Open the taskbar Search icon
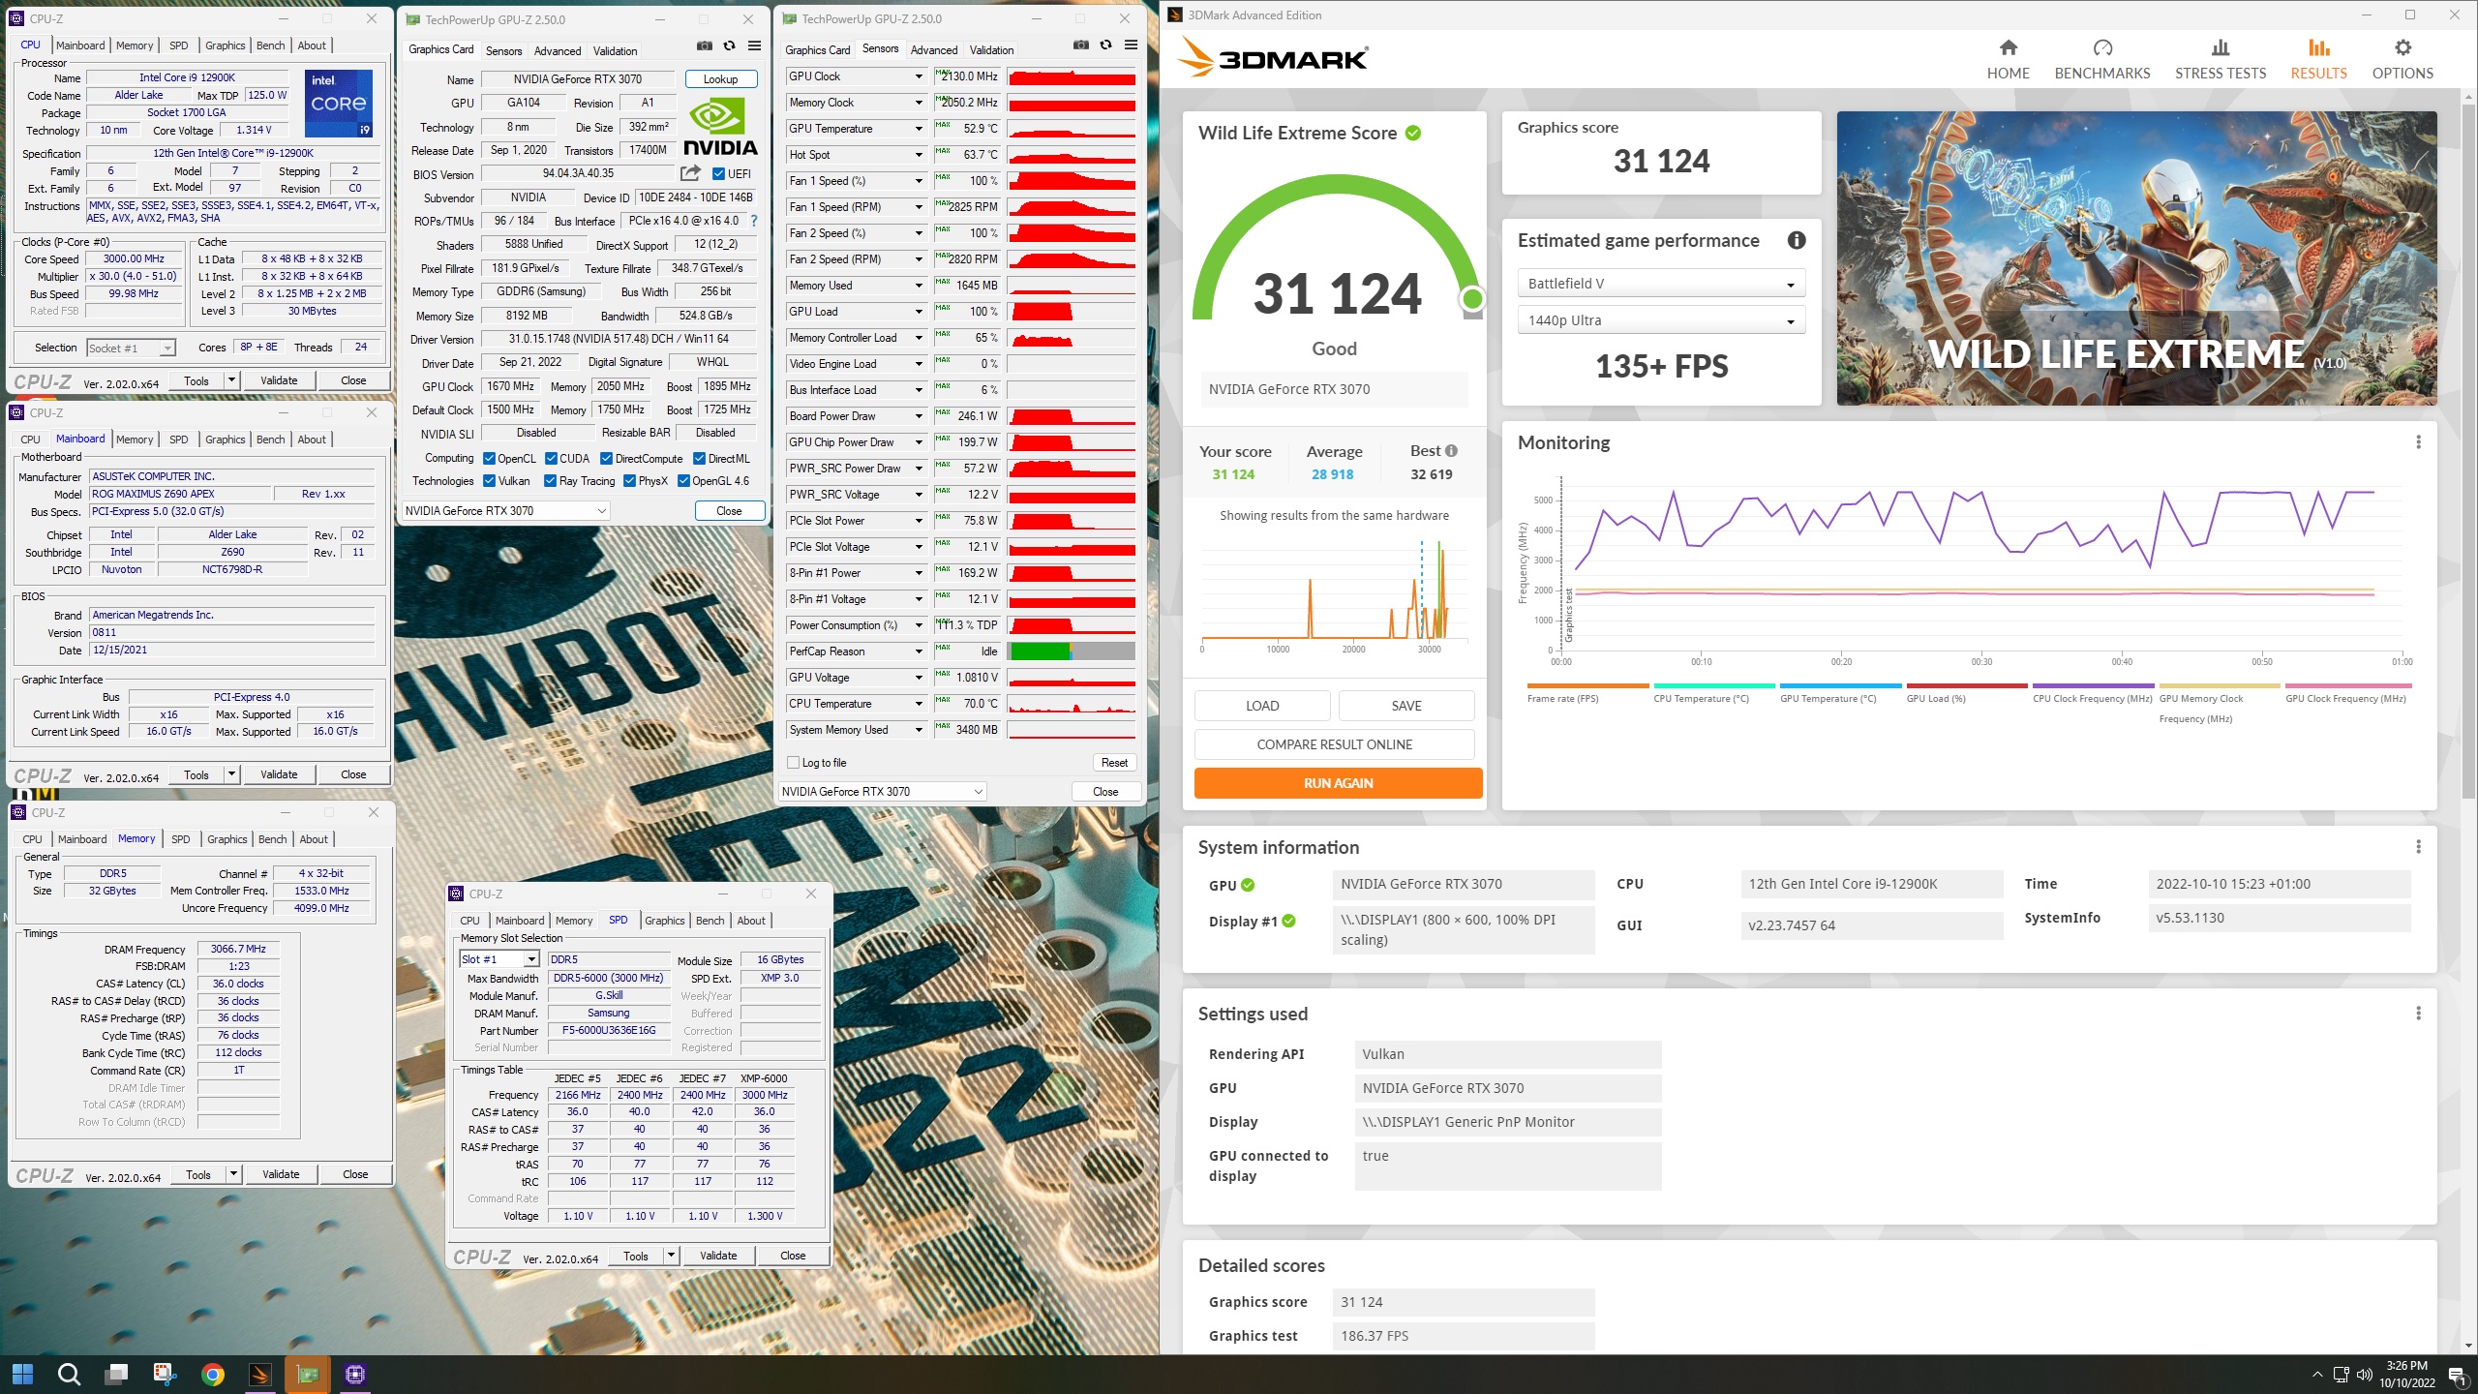Viewport: 2478px width, 1394px height. pyautogui.click(x=69, y=1374)
